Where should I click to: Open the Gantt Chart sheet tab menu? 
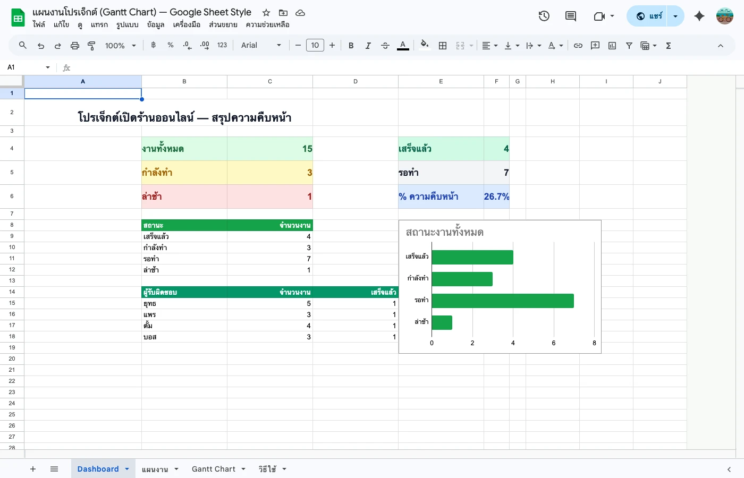point(243,469)
